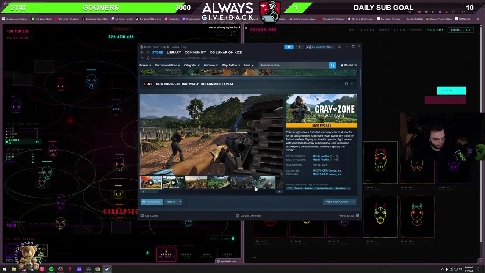Viewport: 485px width, 273px height.
Task: Click the store search magnifier button
Action: (x=332, y=65)
